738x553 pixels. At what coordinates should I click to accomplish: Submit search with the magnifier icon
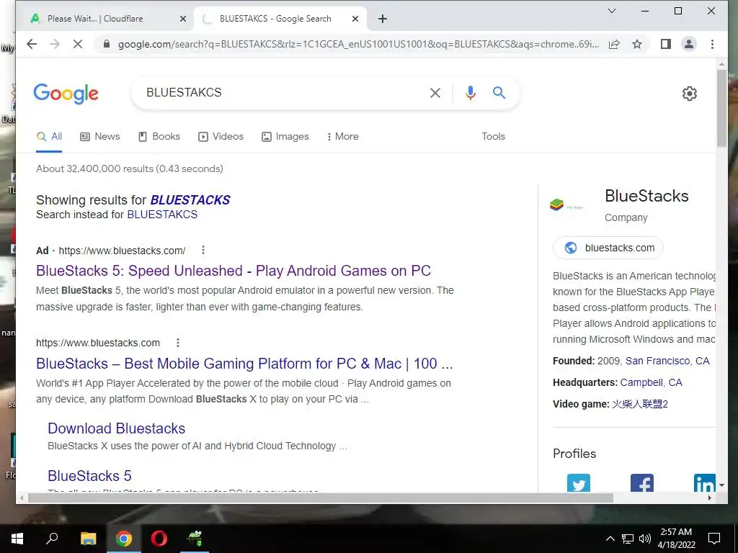(x=499, y=93)
